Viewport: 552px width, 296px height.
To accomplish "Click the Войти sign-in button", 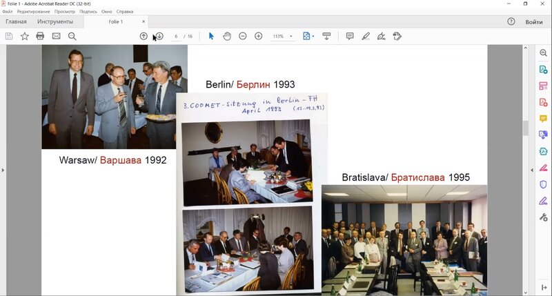I will pos(533,22).
